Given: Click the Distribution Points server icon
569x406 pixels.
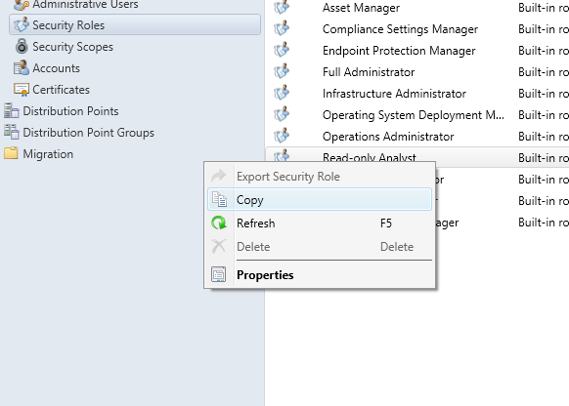Looking at the screenshot, I should [x=12, y=110].
